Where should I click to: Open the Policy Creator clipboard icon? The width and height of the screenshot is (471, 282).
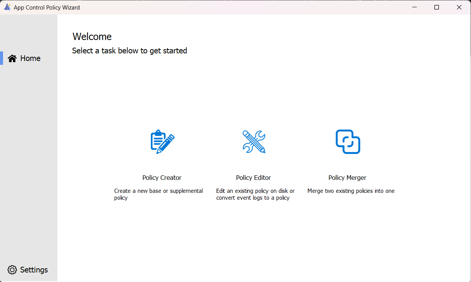click(x=162, y=142)
